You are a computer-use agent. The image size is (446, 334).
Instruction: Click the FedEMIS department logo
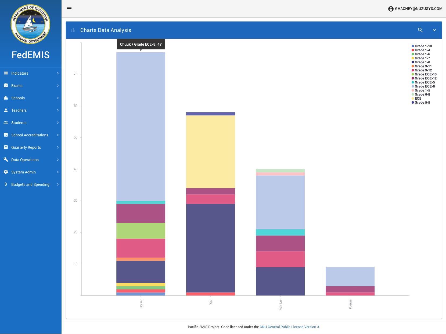[x=30, y=24]
